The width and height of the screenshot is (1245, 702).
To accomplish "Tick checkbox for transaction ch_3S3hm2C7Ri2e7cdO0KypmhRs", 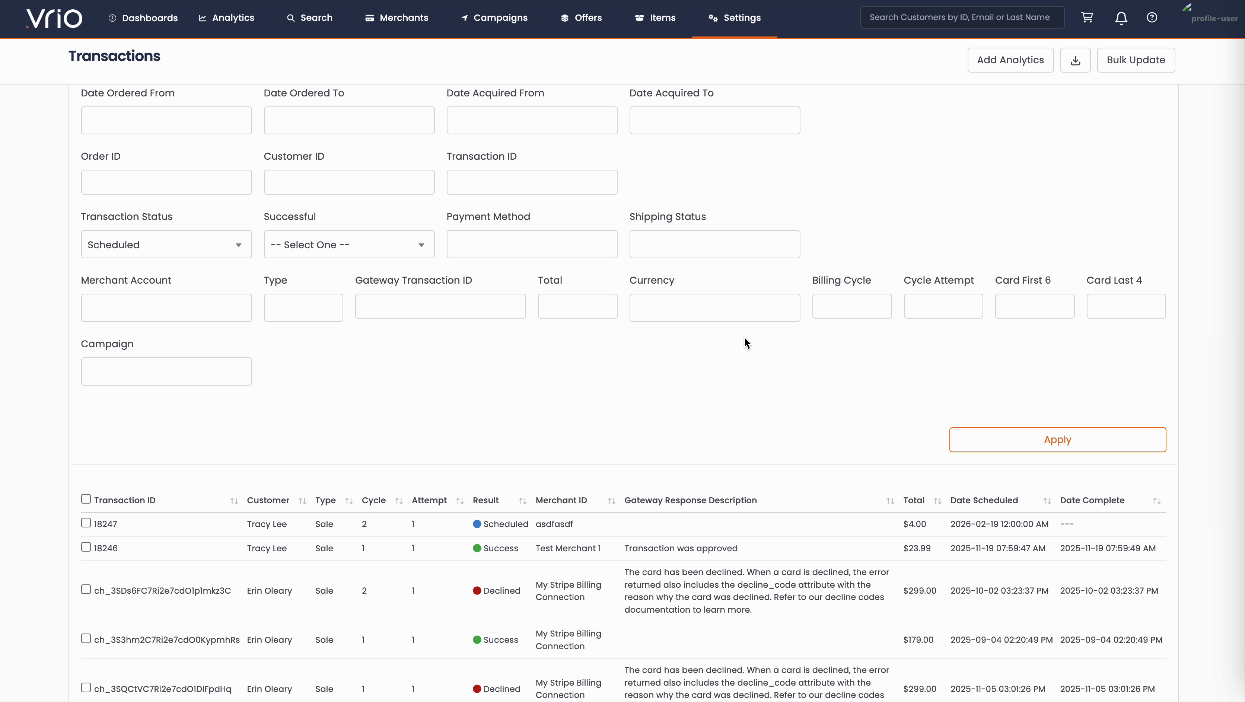I will tap(86, 638).
